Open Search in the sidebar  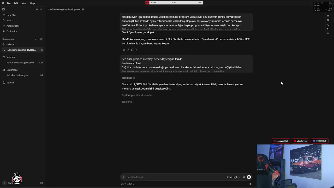[x=22, y=20]
